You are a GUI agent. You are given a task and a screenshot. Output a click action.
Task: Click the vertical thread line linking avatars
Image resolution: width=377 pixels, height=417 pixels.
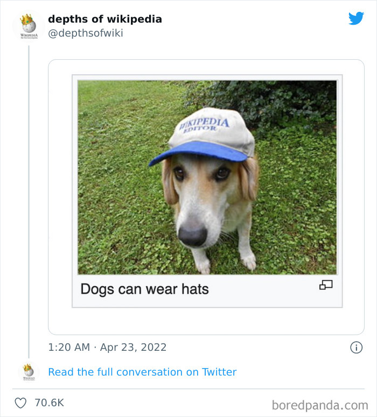[29, 202]
